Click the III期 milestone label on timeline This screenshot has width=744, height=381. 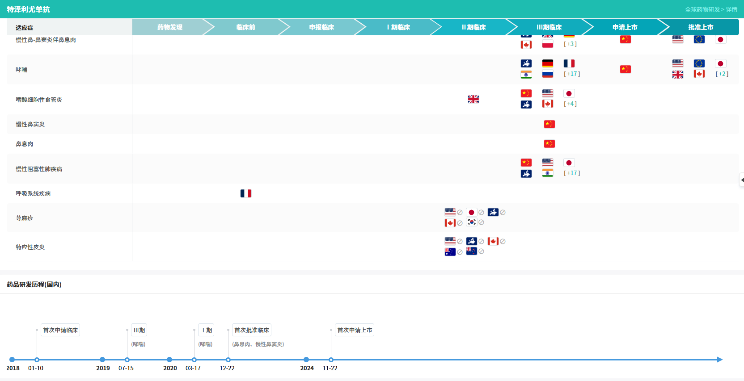tap(139, 330)
